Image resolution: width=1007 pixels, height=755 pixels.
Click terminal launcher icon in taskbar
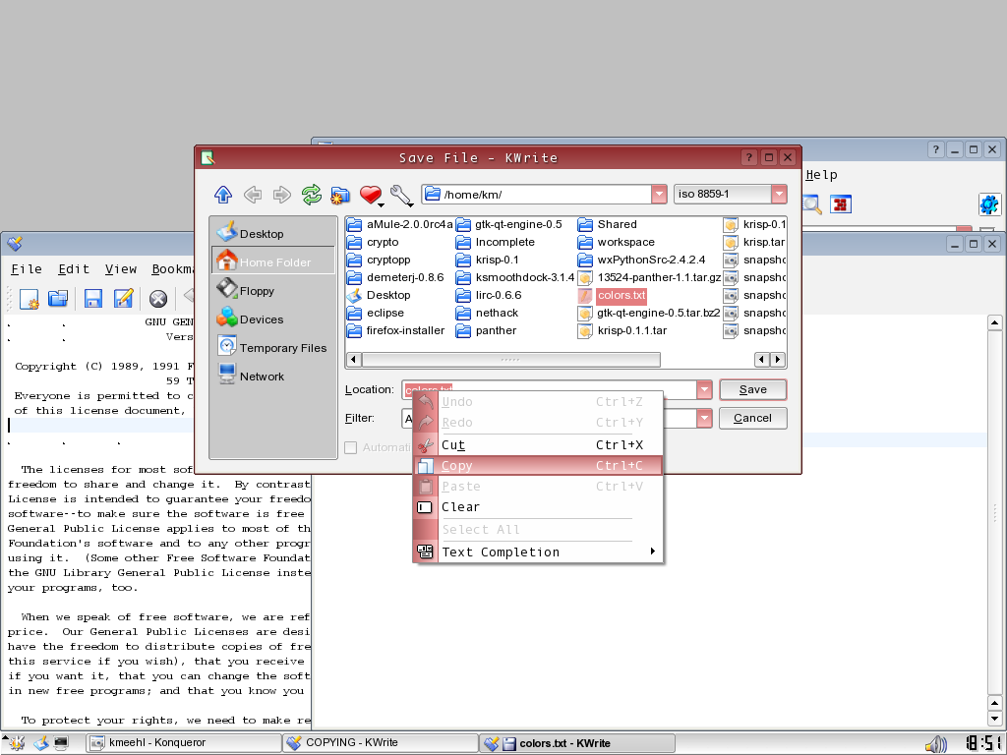[61, 743]
